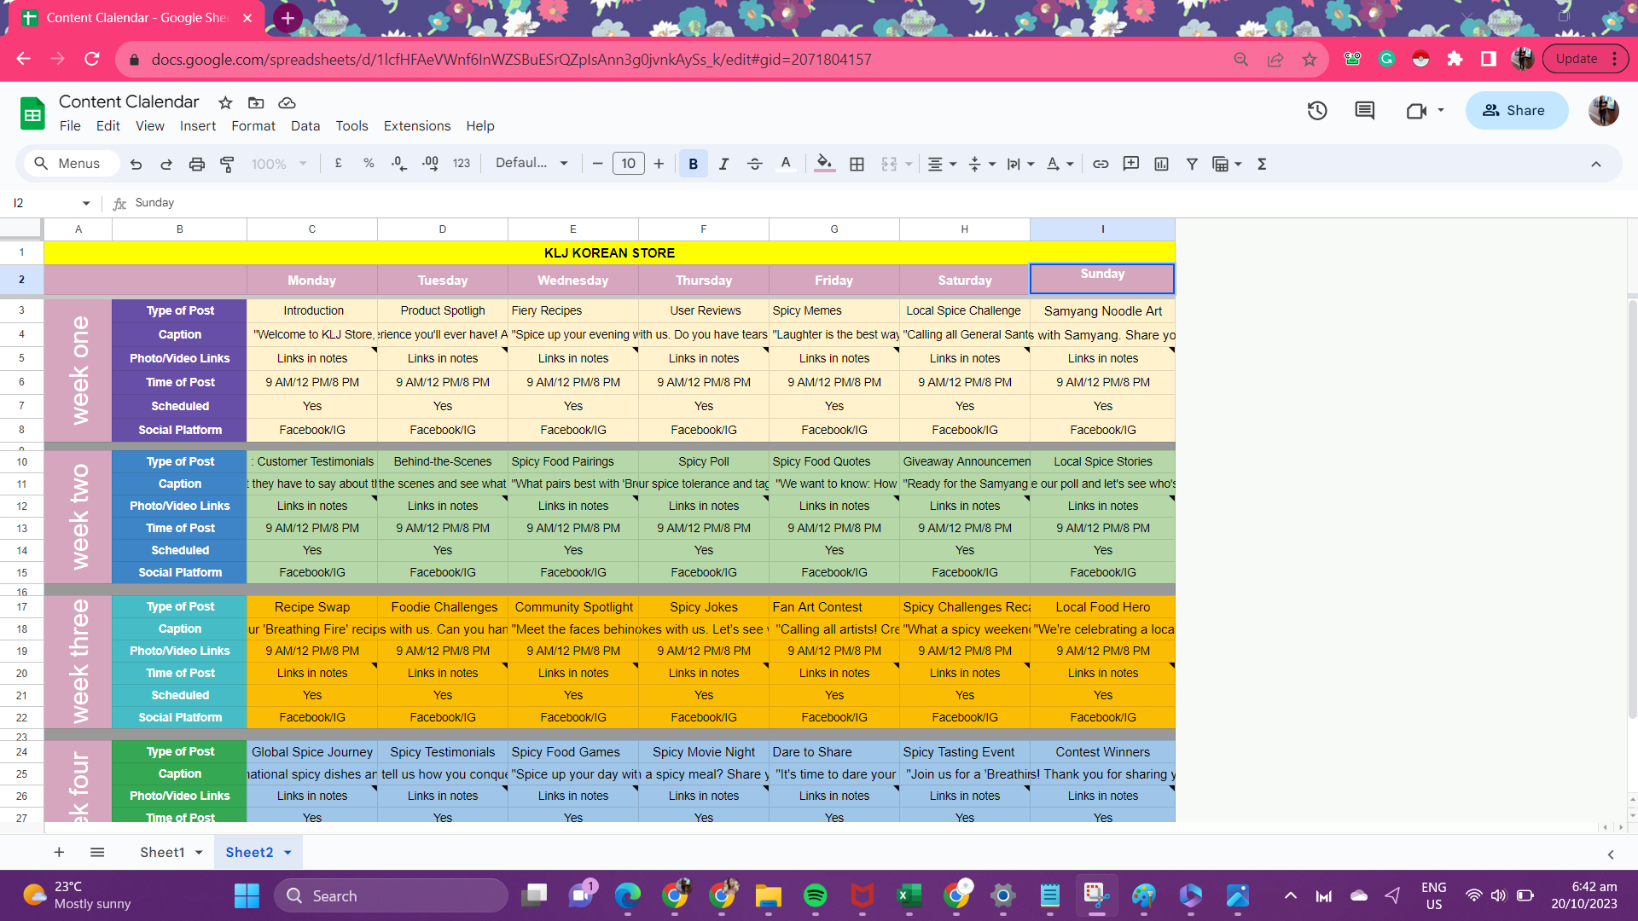Click the create filter icon
1638x921 pixels.
1192,164
